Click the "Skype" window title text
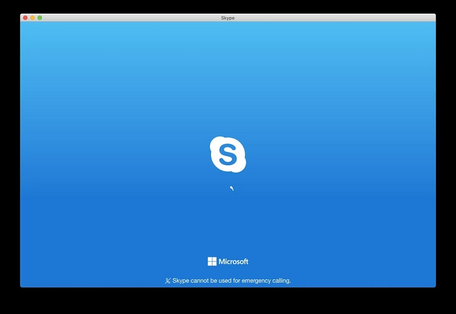 pos(227,18)
